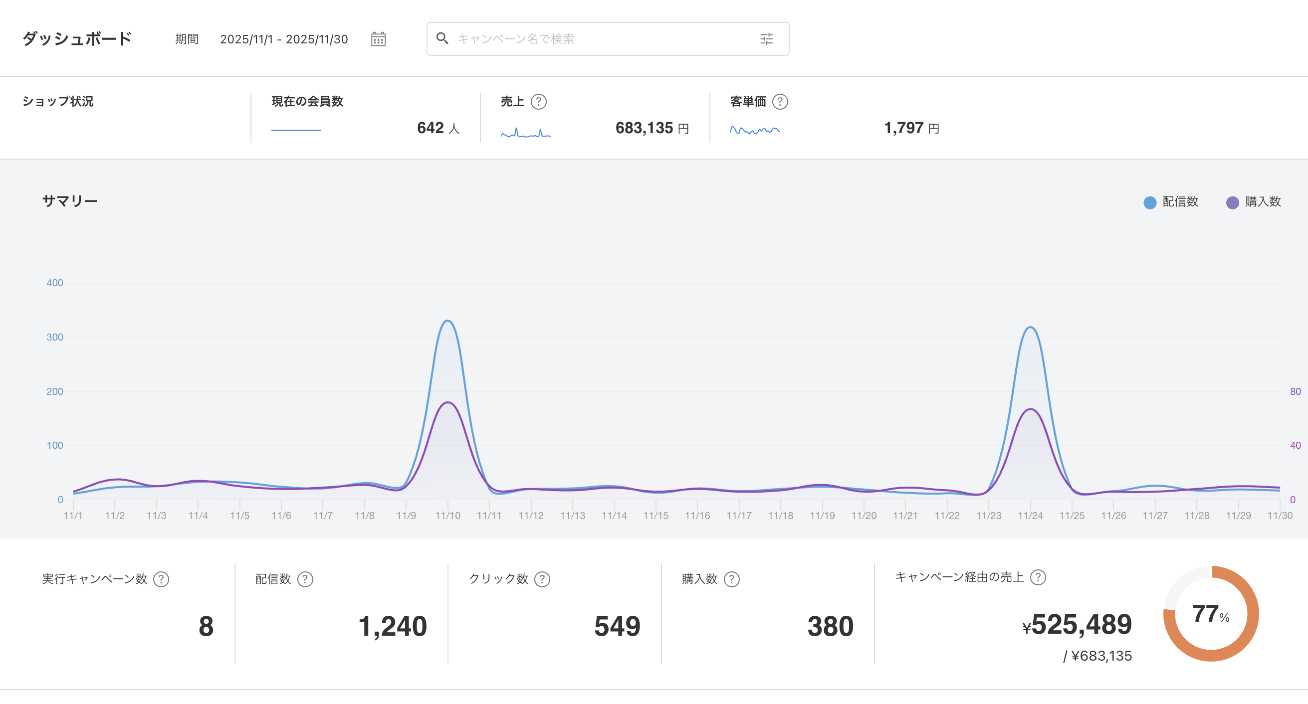Click help icon next to 売上
The image size is (1308, 704).
pyautogui.click(x=538, y=102)
